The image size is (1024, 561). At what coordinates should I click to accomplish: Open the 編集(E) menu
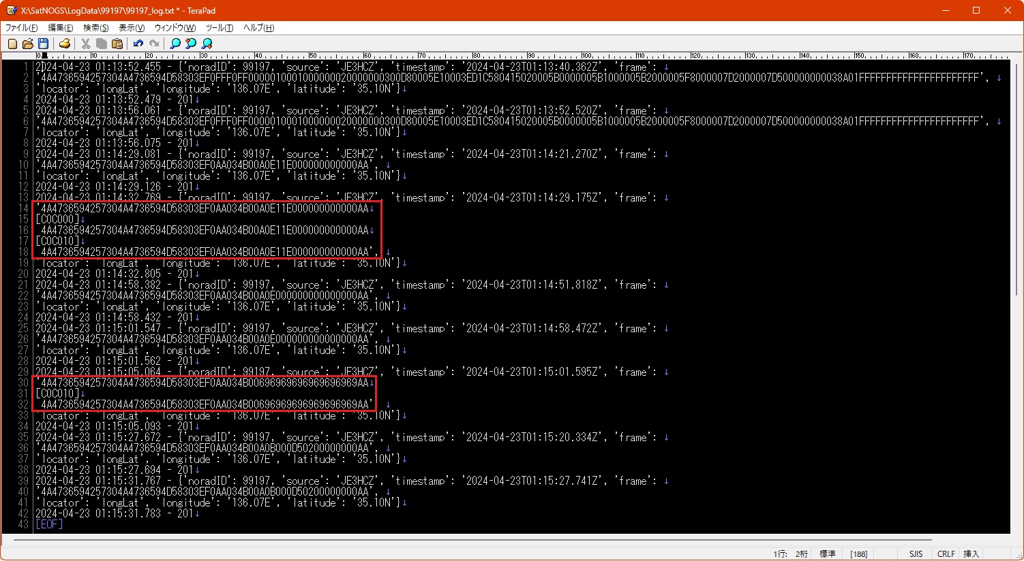[x=60, y=28]
